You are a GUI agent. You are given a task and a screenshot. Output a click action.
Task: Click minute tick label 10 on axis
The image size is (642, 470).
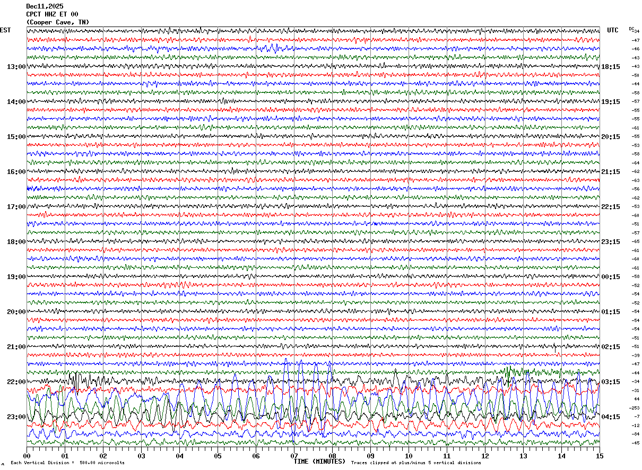coord(409,456)
